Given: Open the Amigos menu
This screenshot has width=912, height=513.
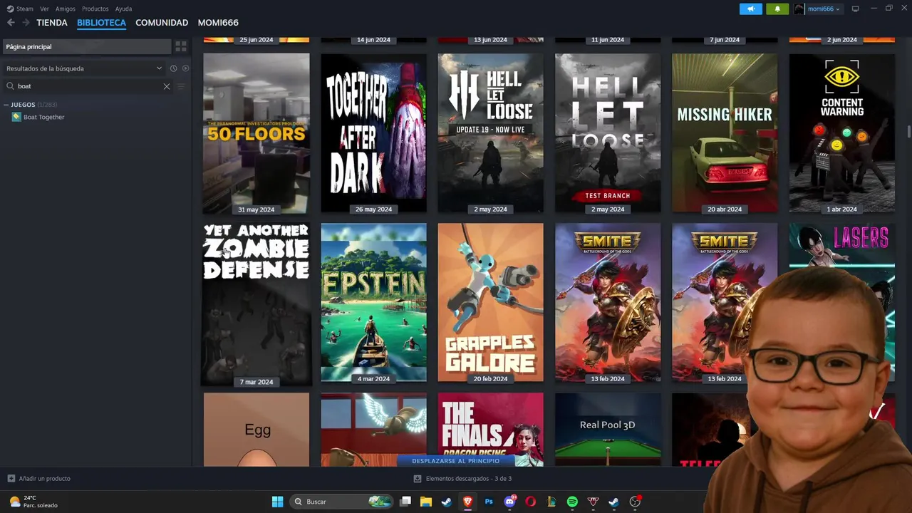Looking at the screenshot, I should pos(66,9).
